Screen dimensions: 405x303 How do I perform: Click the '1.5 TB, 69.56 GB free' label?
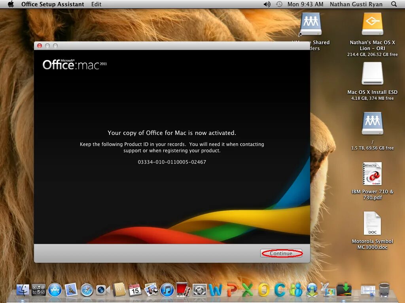373,148
